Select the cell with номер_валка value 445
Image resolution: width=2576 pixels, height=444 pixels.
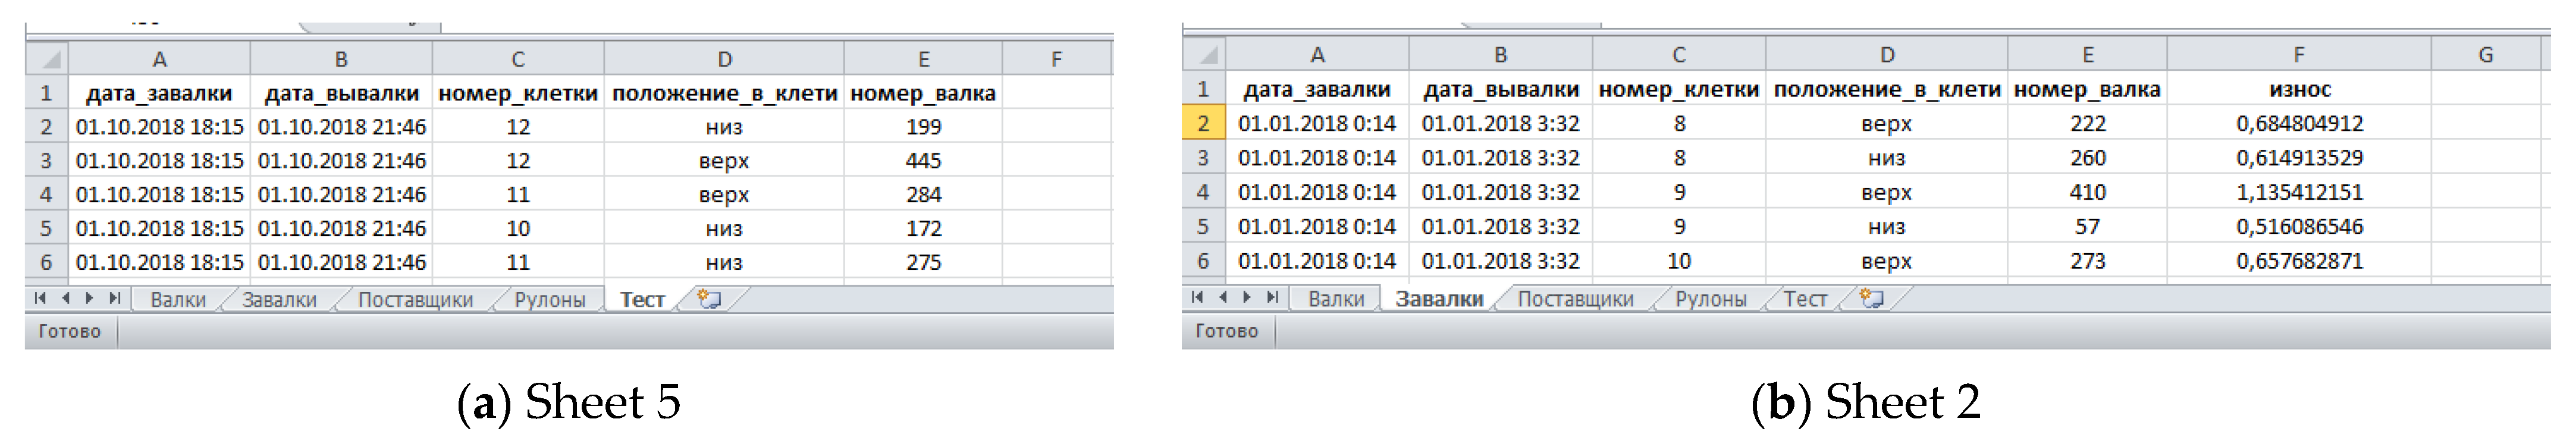point(923,161)
